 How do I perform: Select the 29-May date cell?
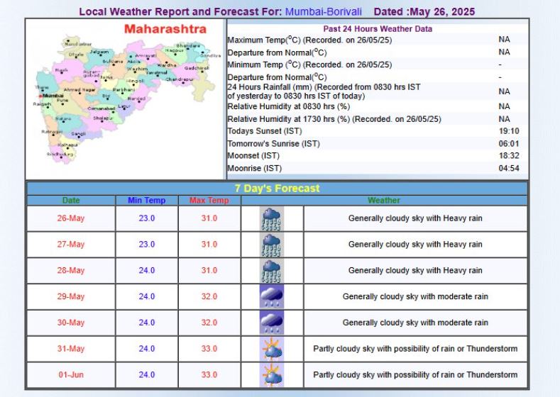(x=71, y=296)
